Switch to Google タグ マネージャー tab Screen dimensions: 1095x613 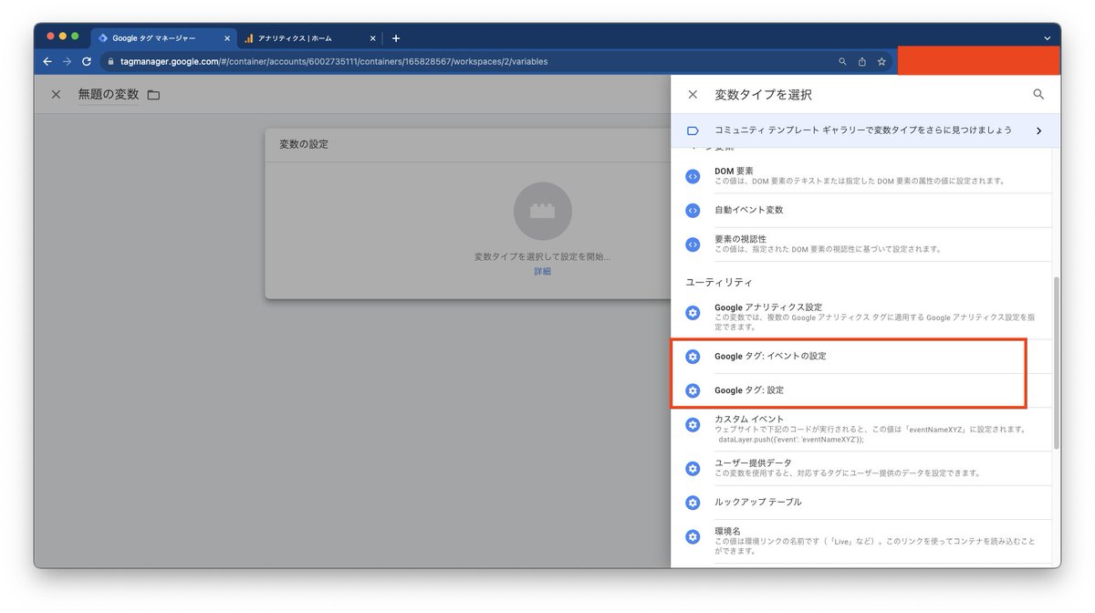pos(164,38)
